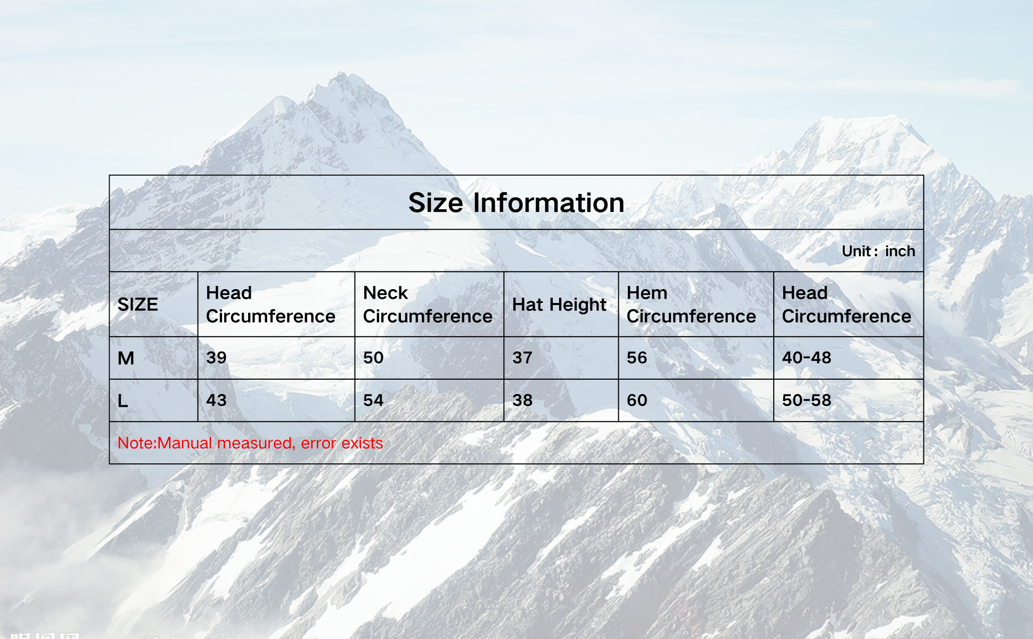Click the leftmost Head Circumference header
This screenshot has height=639, width=1033.
[x=270, y=305]
